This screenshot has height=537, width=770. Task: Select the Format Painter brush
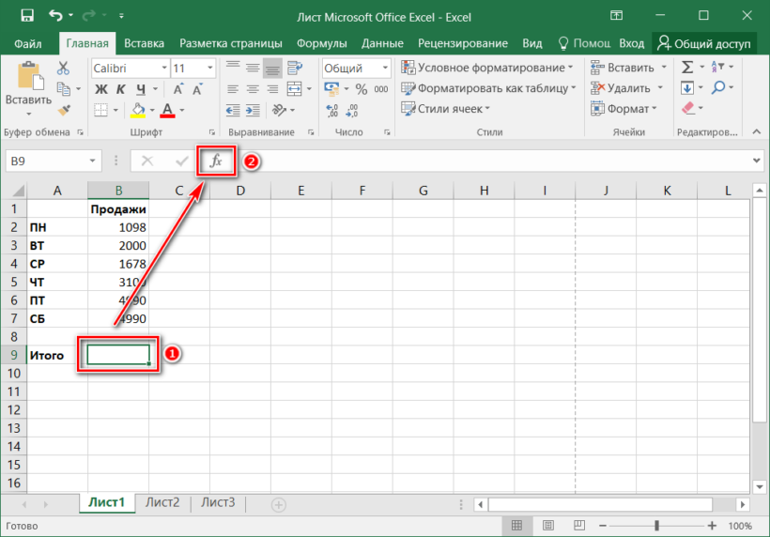tap(64, 110)
